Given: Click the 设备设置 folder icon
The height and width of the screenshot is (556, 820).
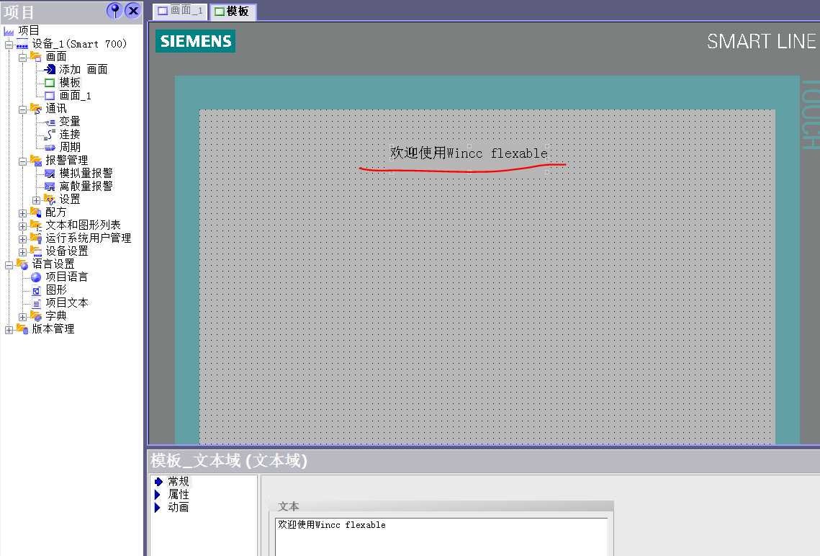Looking at the screenshot, I should point(36,251).
